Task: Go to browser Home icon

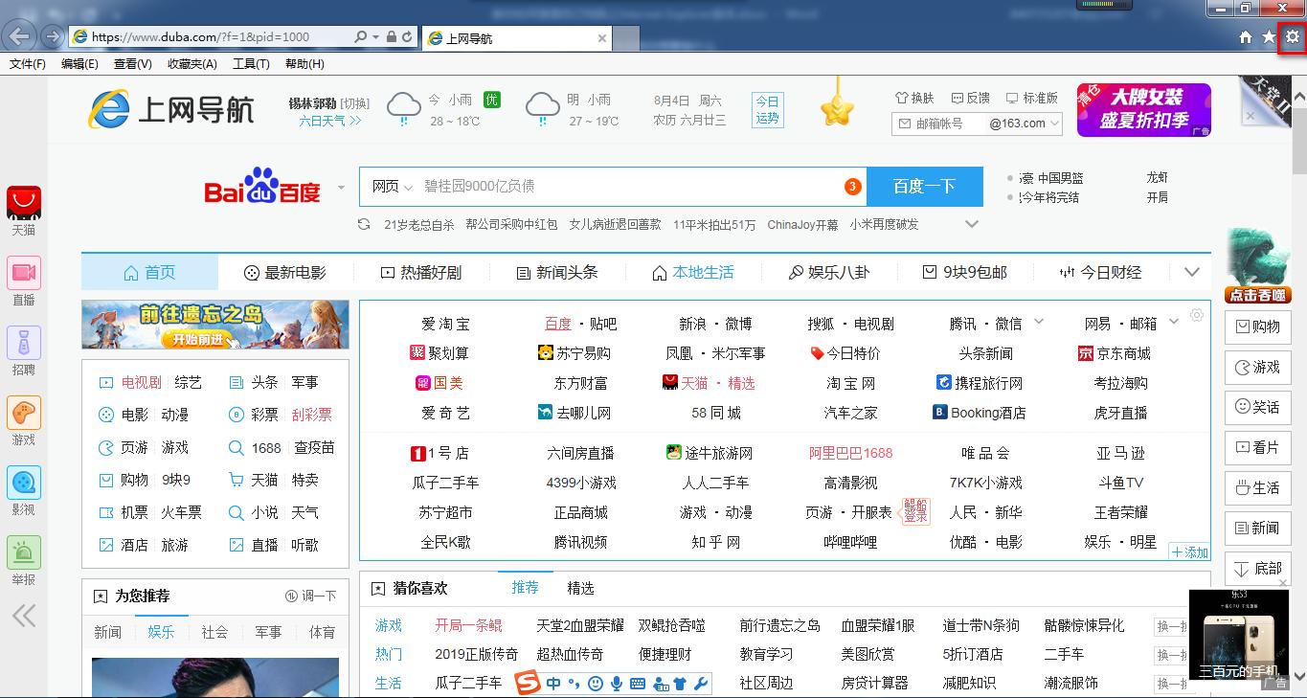Action: click(1246, 36)
